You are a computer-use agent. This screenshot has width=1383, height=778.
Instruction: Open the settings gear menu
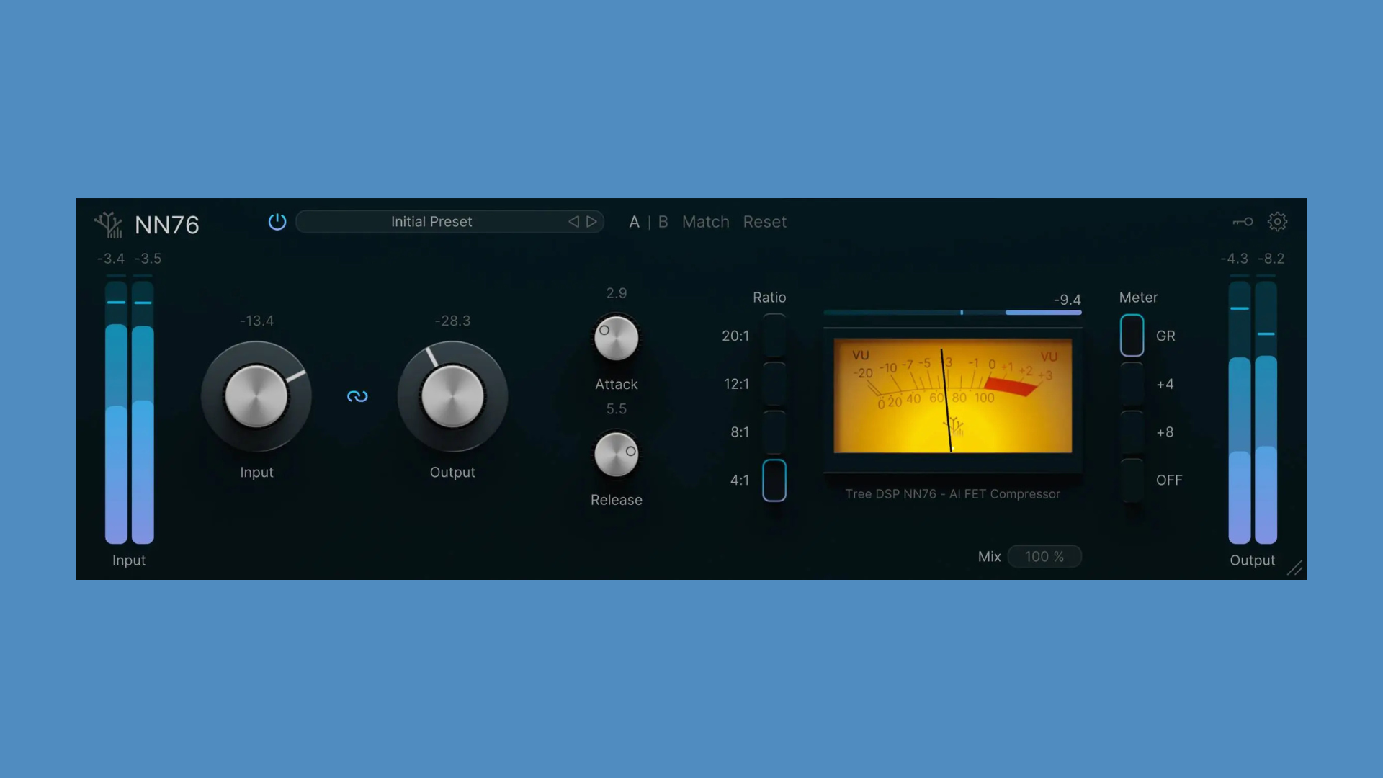(1278, 221)
